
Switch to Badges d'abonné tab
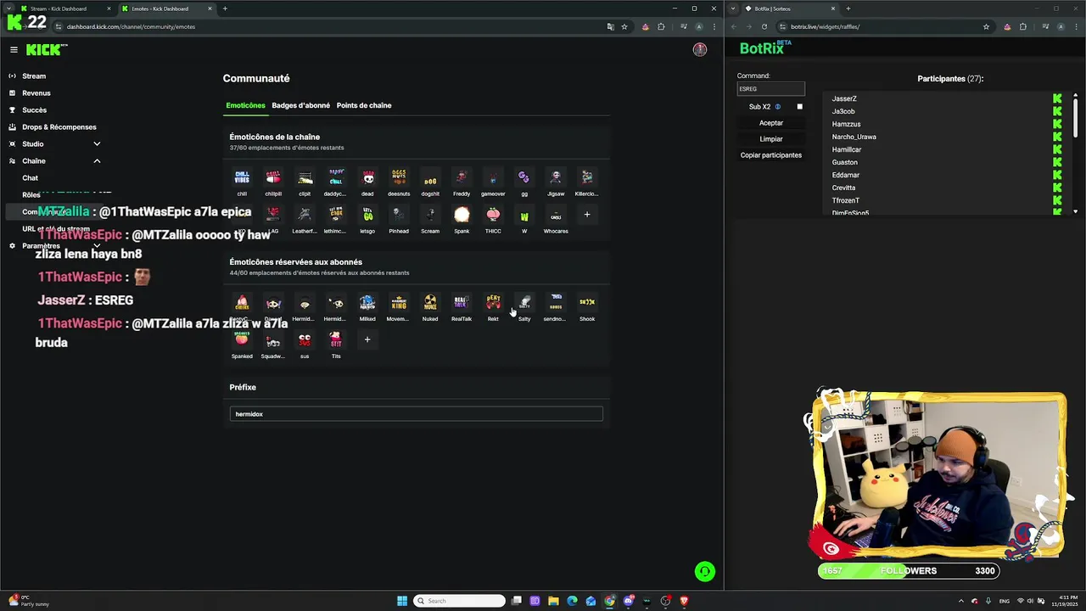300,105
